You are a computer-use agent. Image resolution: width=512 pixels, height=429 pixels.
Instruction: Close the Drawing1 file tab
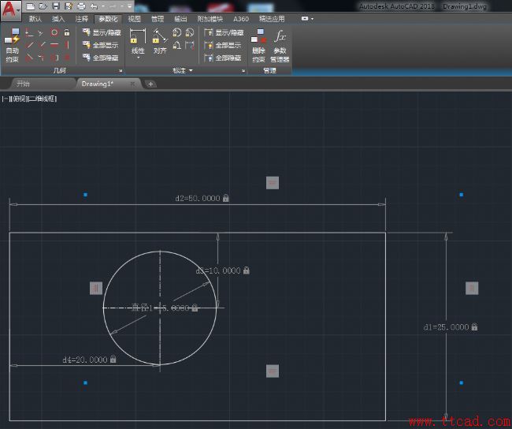pos(132,84)
